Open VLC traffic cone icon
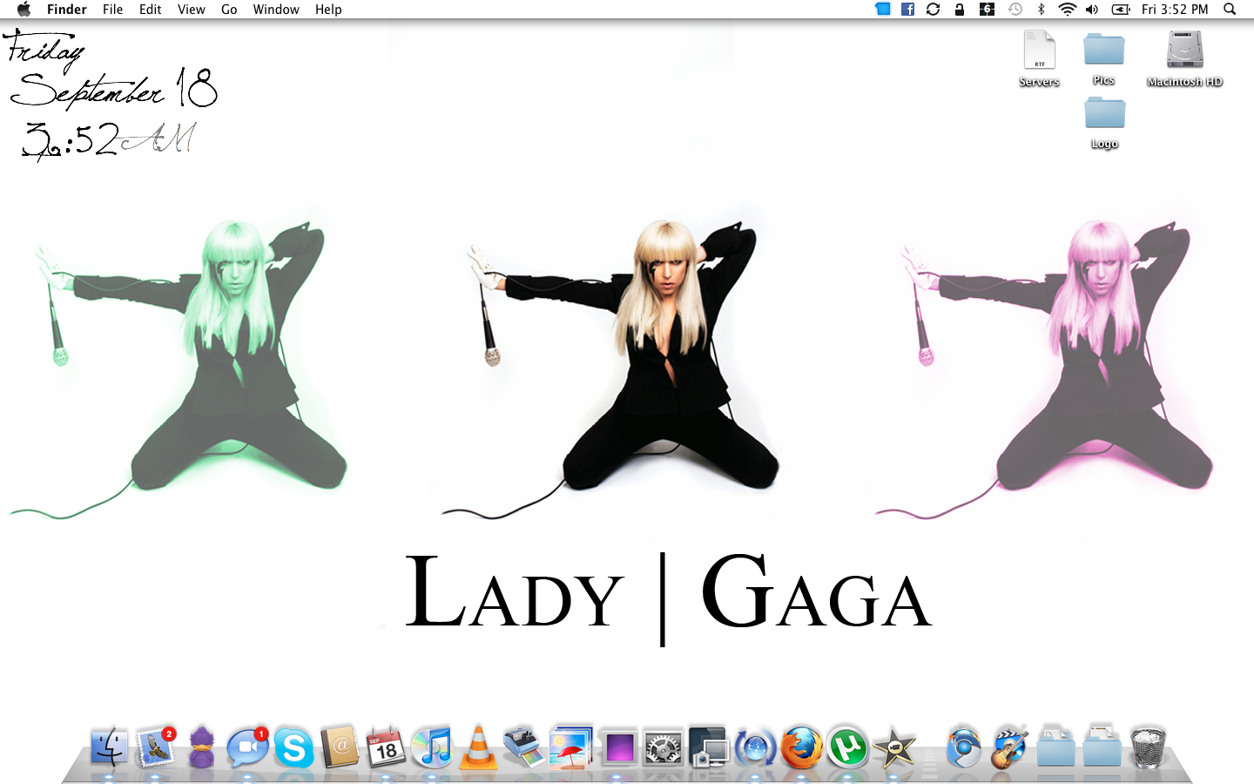Screen dimensions: 1254x784 [478, 747]
